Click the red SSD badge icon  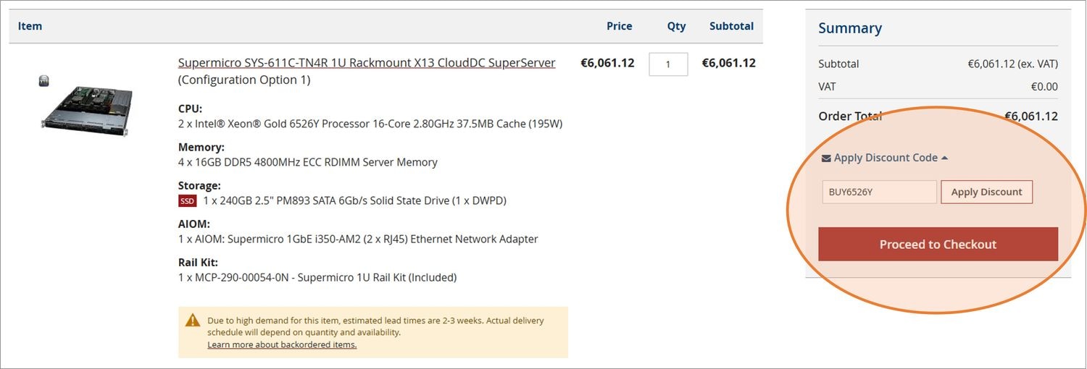coord(188,201)
